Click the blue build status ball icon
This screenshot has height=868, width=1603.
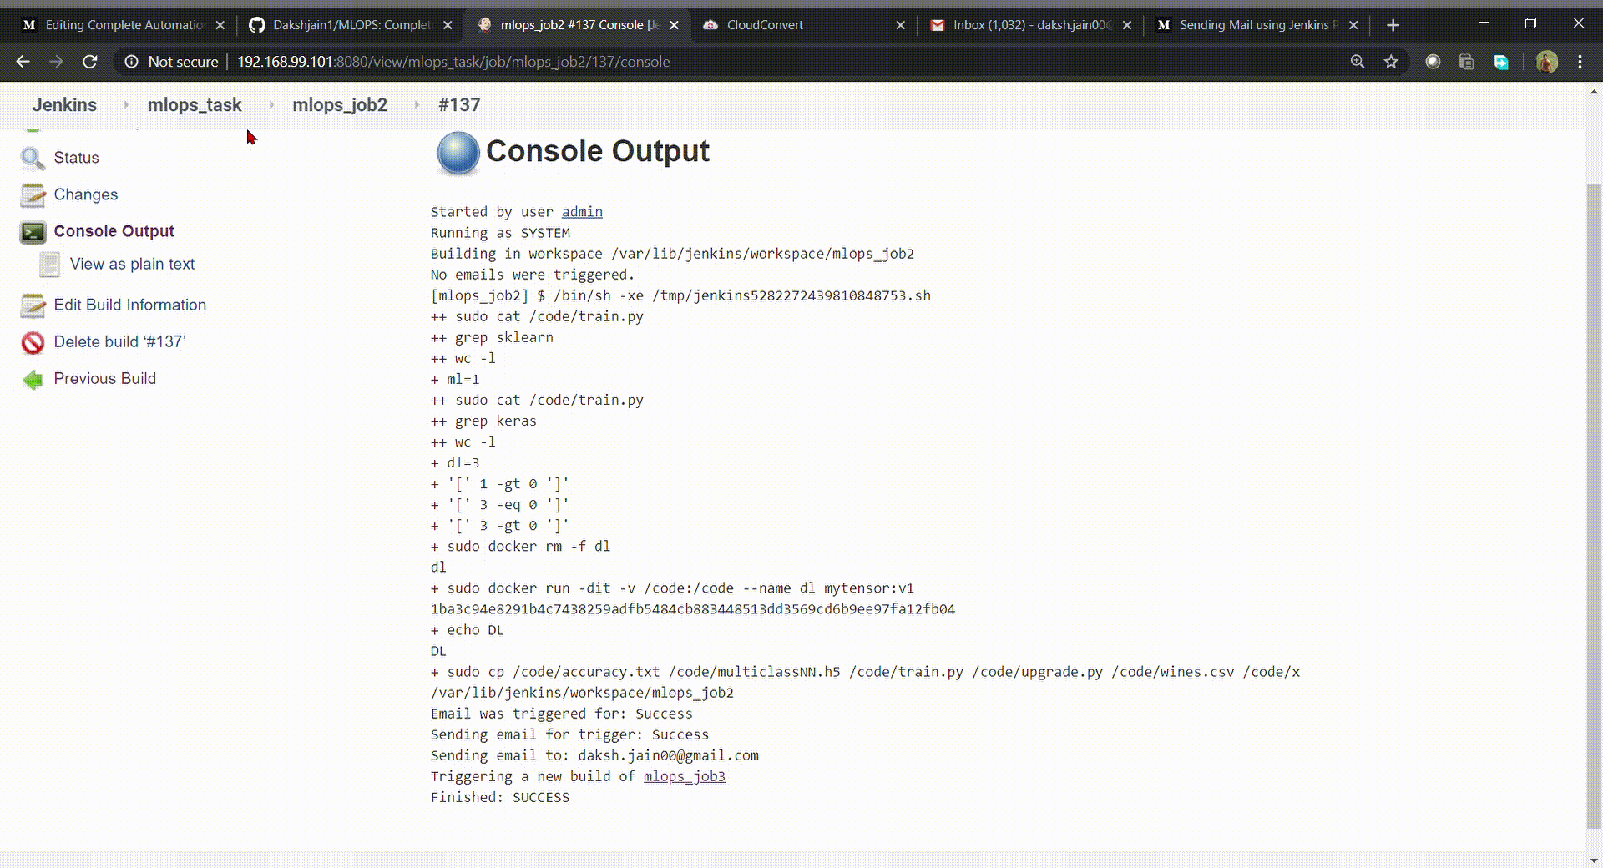click(x=458, y=153)
